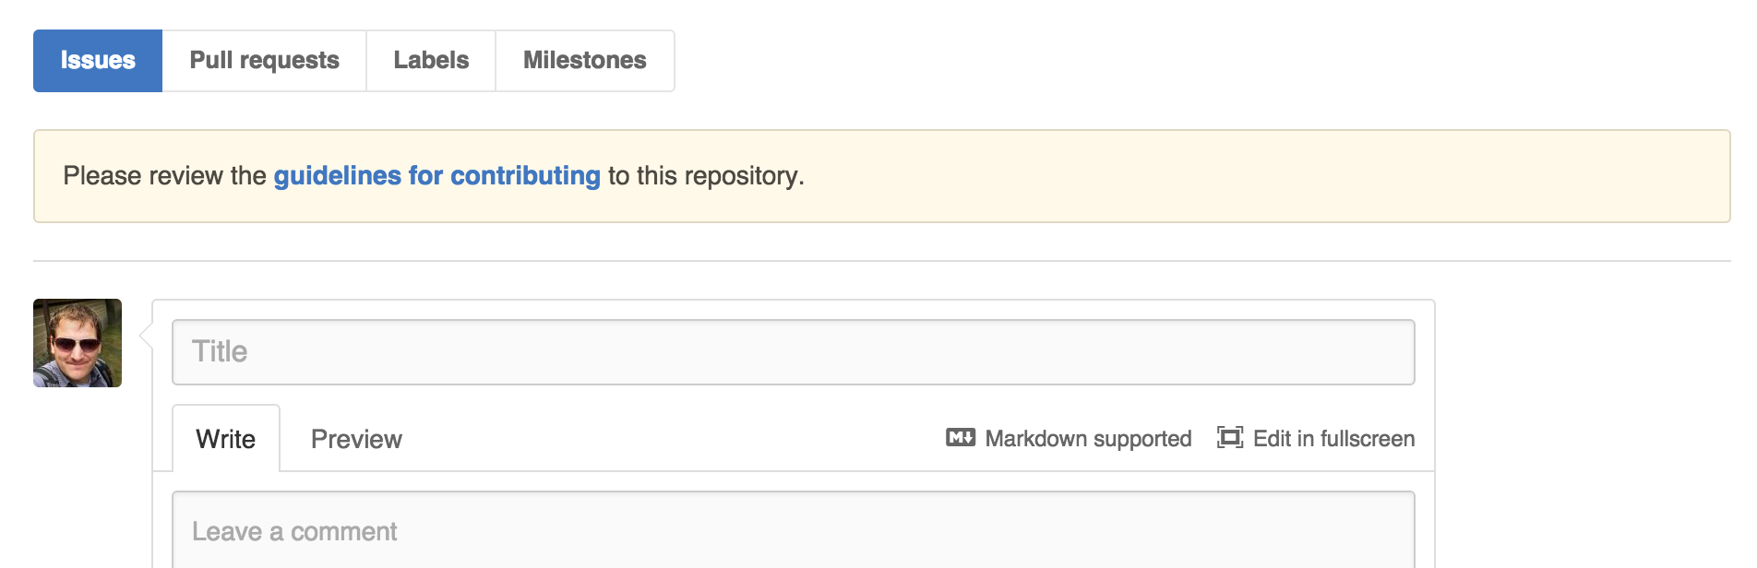Image resolution: width=1757 pixels, height=568 pixels.
Task: Open the Pull requests tab
Action: [x=264, y=61]
